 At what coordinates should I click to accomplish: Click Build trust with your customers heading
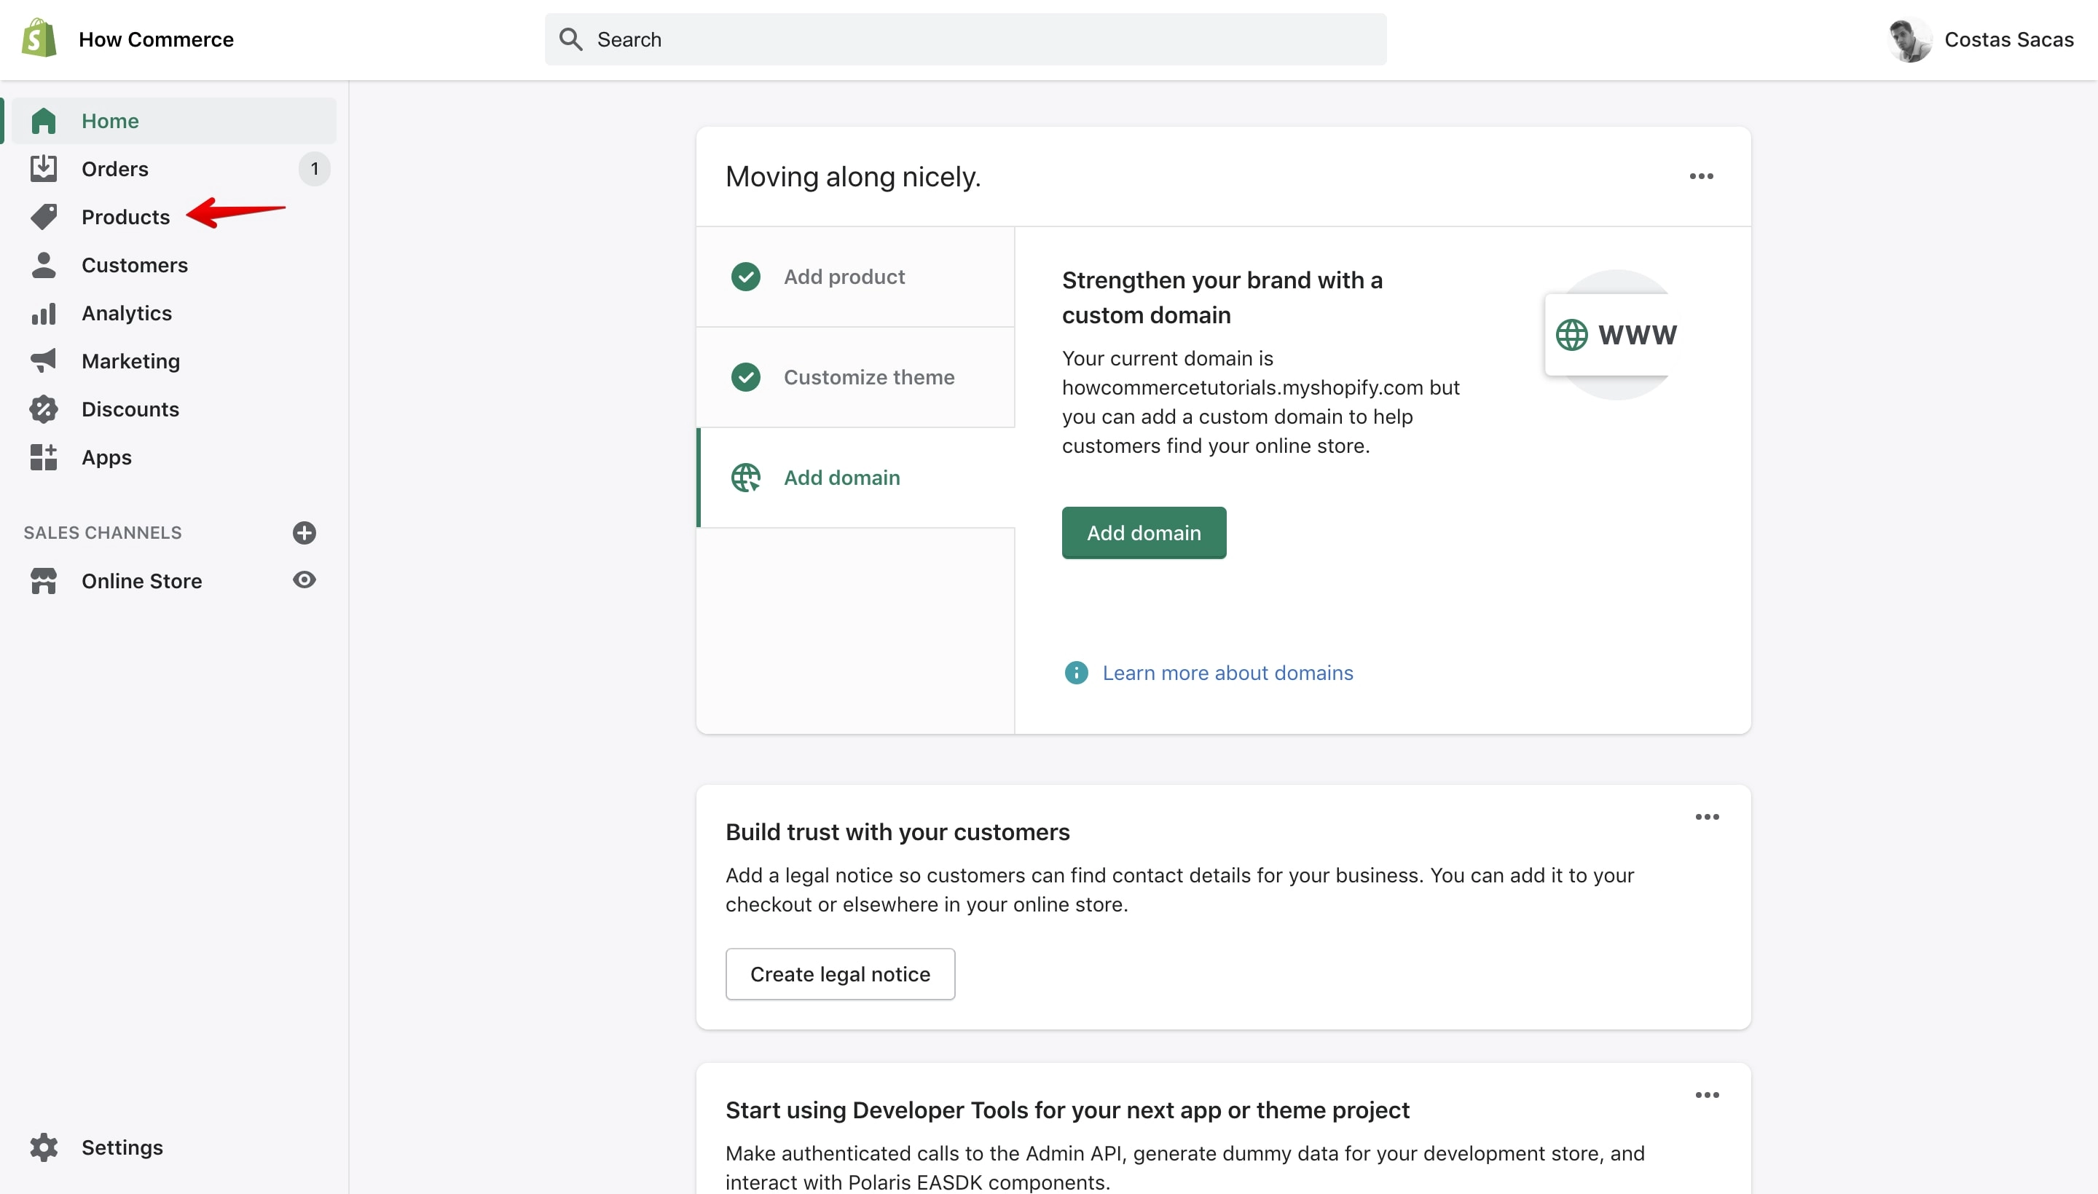click(897, 831)
